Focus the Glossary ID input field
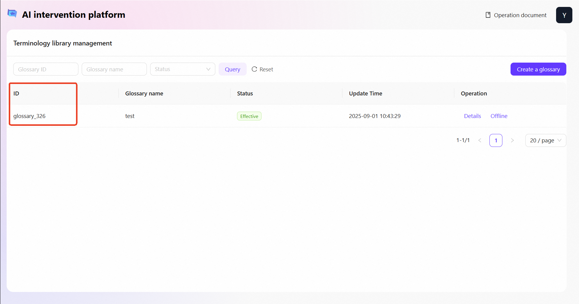 click(46, 69)
